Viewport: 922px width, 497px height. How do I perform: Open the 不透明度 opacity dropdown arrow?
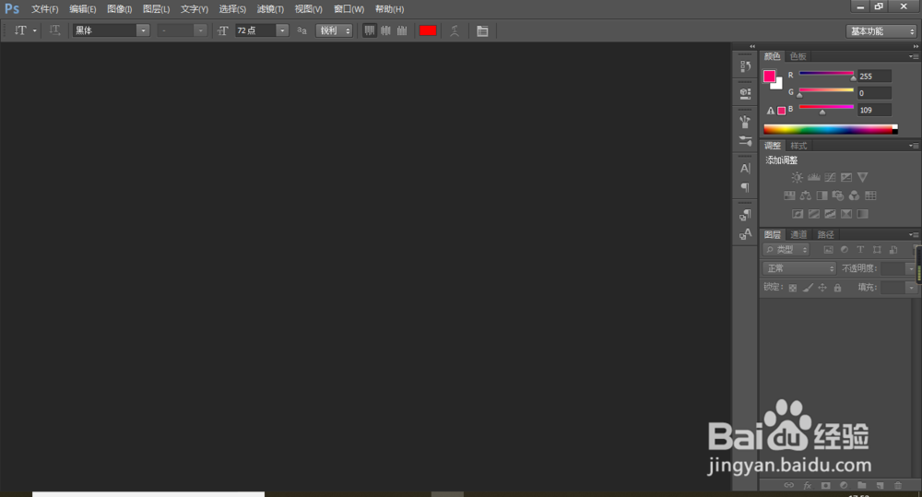(x=911, y=268)
